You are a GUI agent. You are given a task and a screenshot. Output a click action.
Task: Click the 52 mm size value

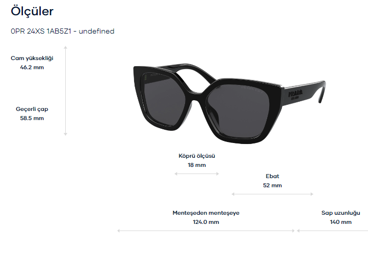273,185
